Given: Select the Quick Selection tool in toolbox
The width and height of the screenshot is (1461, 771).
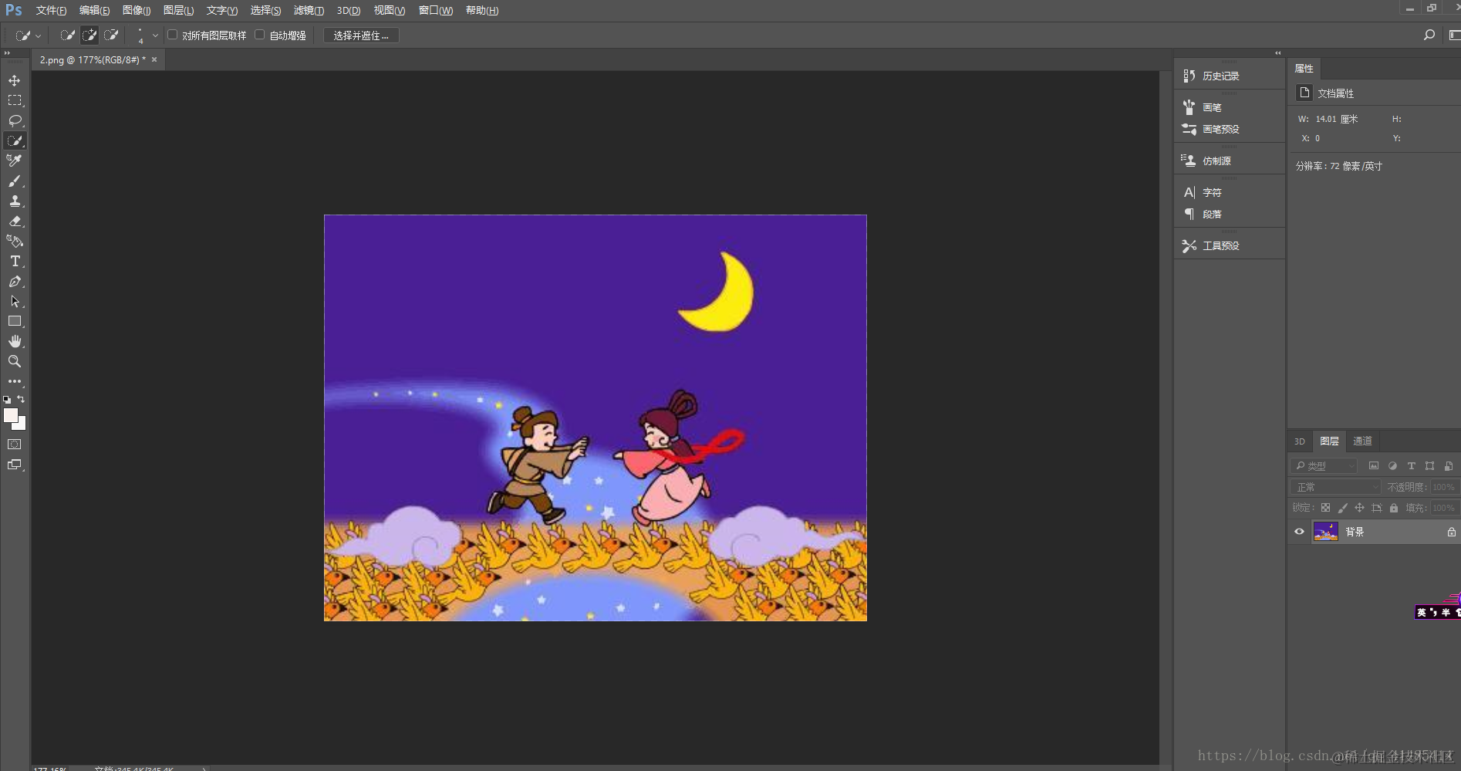Looking at the screenshot, I should (x=15, y=140).
